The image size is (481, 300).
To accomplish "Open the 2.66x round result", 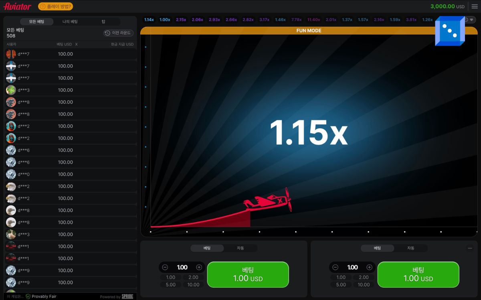I will point(231,20).
